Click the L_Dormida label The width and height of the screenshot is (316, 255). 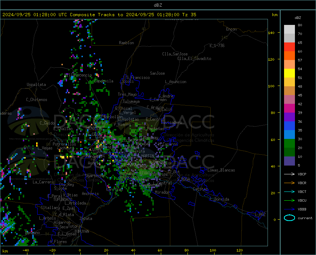(219, 199)
